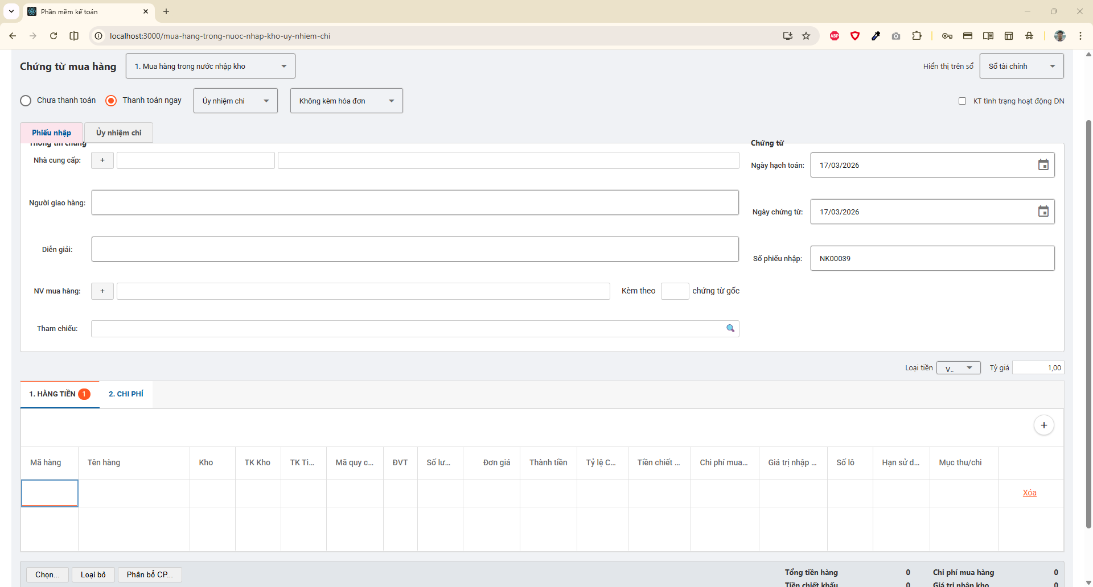The height and width of the screenshot is (587, 1093).
Task: Open calendar picker for Ngày chứng từ
Action: pos(1043,212)
